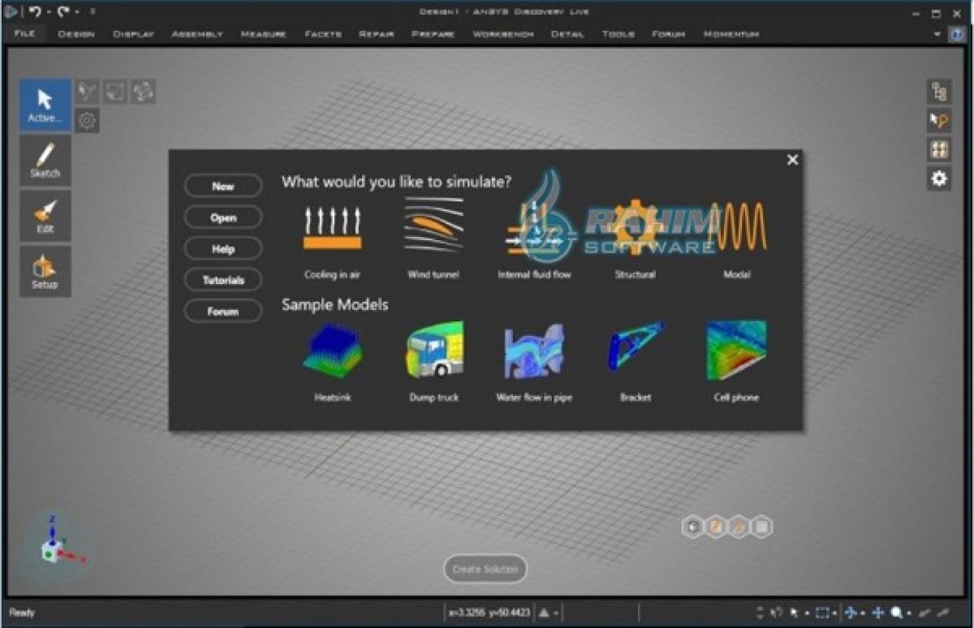Expand the undo history arrow
The image size is (974, 628).
pos(49,11)
